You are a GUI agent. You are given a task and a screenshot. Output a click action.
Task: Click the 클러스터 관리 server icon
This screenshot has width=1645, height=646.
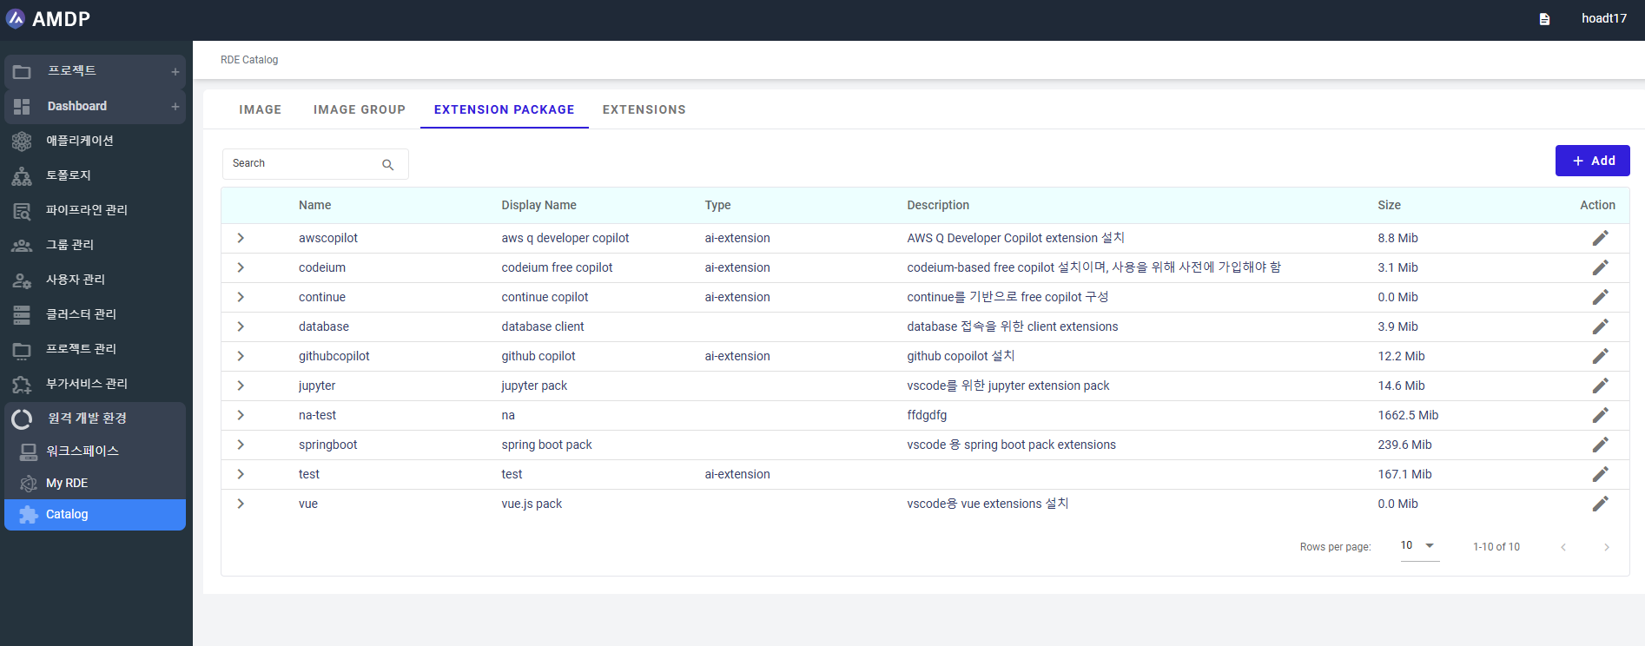(22, 314)
